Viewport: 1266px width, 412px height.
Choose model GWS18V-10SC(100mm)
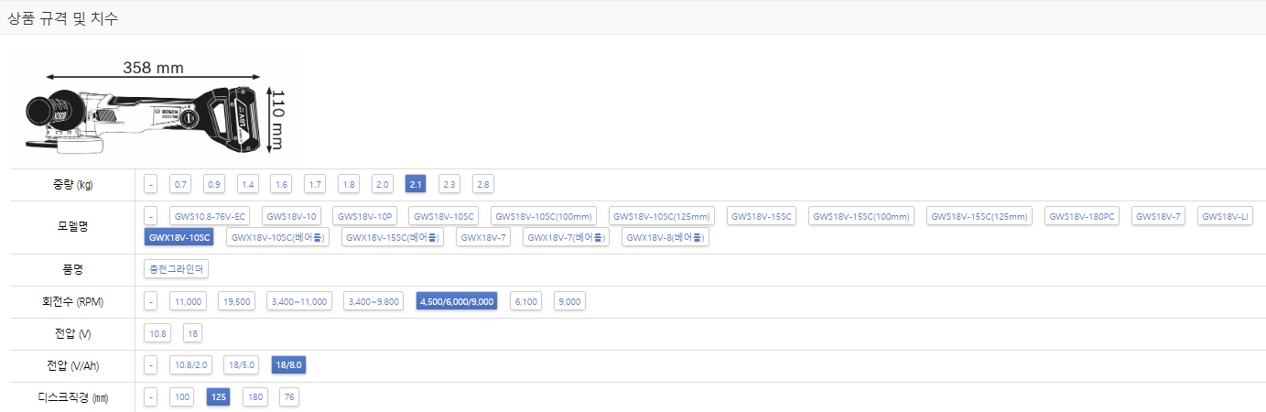coord(544,216)
